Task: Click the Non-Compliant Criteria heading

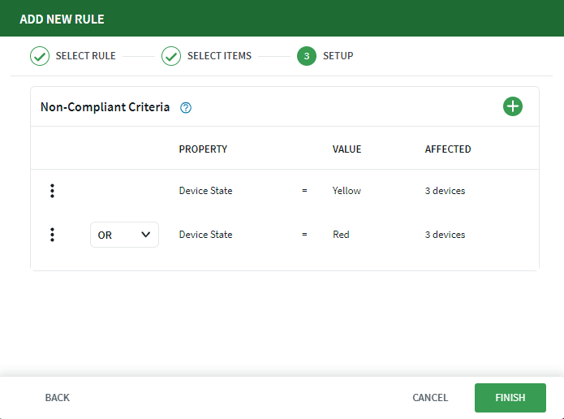Action: 105,107
